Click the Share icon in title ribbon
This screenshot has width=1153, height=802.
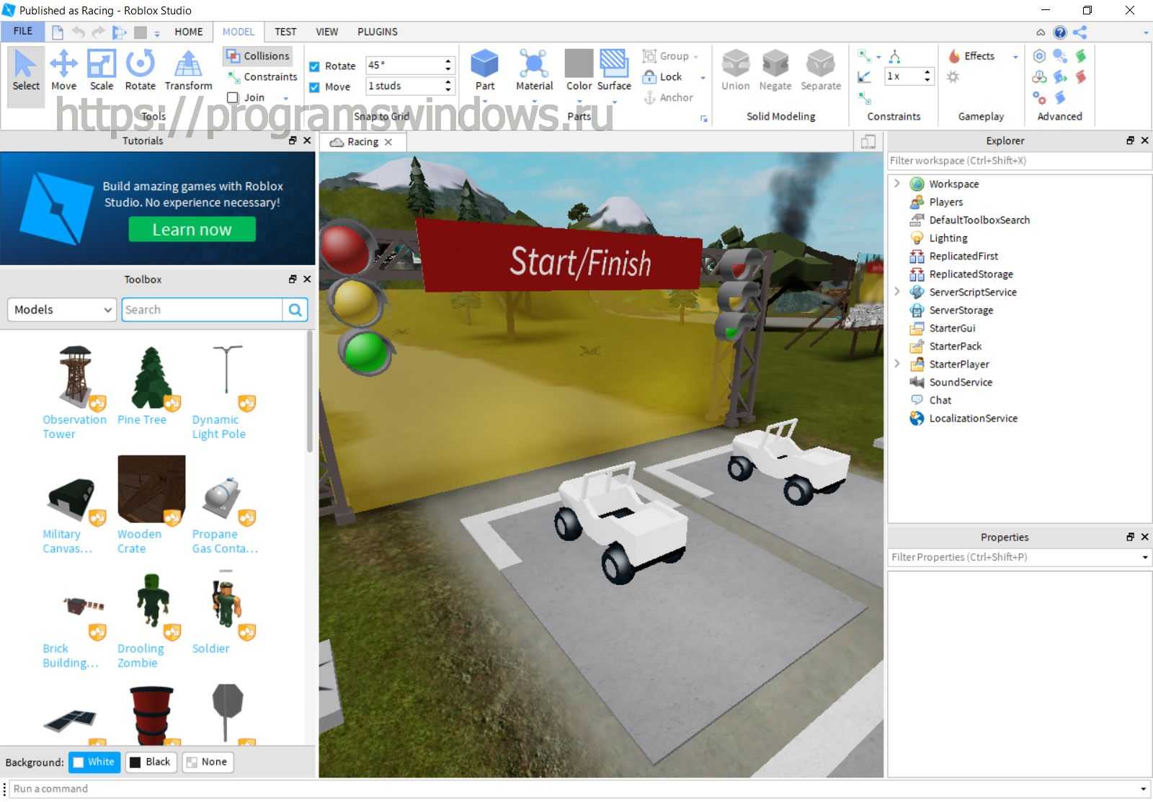pos(1079,32)
